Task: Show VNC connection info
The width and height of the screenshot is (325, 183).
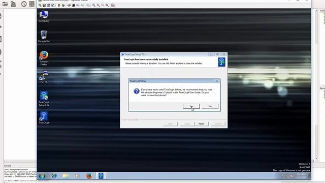Action: (x=53, y=6)
